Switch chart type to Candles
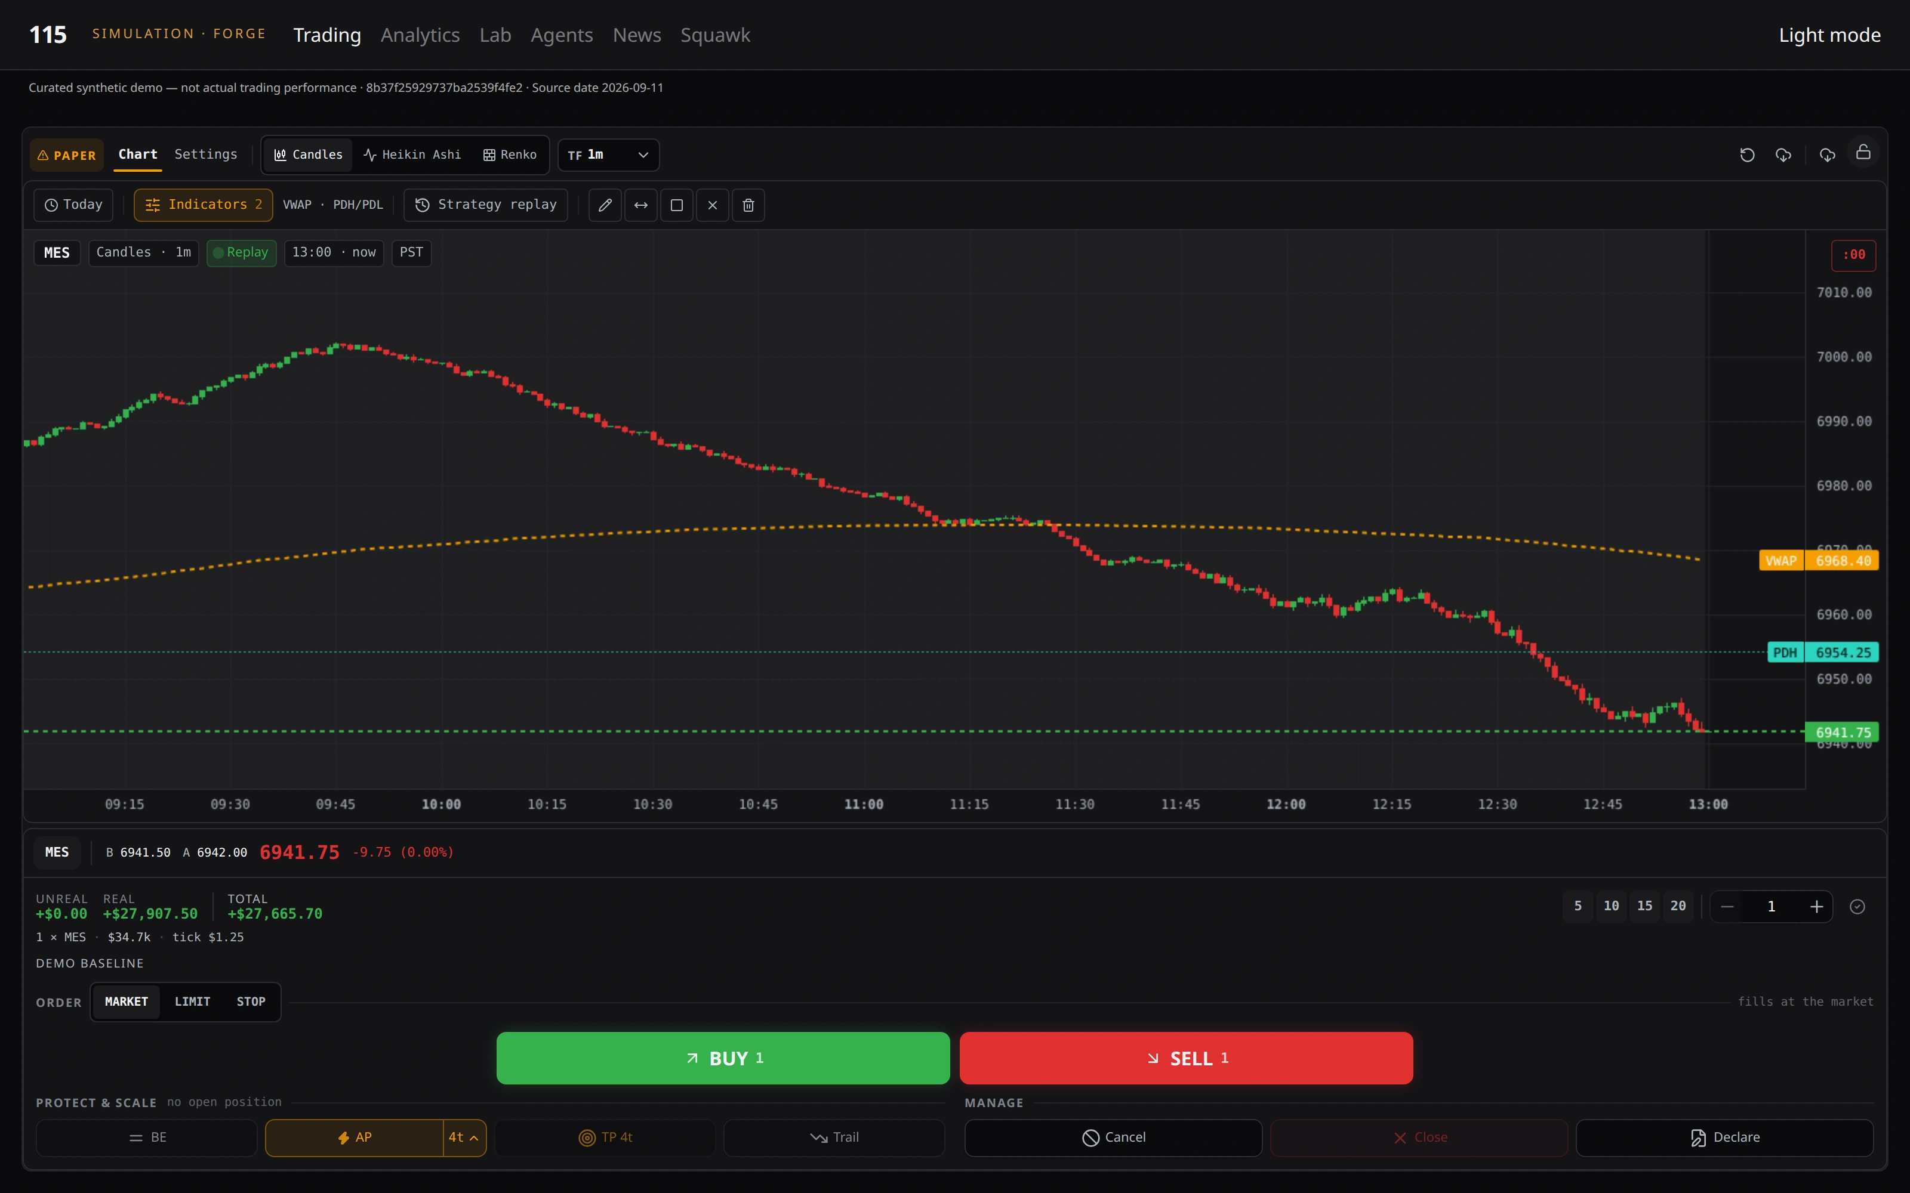Viewport: 1910px width, 1193px height. (308, 154)
